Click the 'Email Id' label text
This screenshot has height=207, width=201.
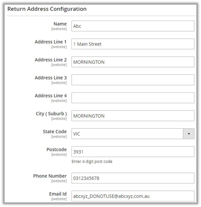click(58, 194)
